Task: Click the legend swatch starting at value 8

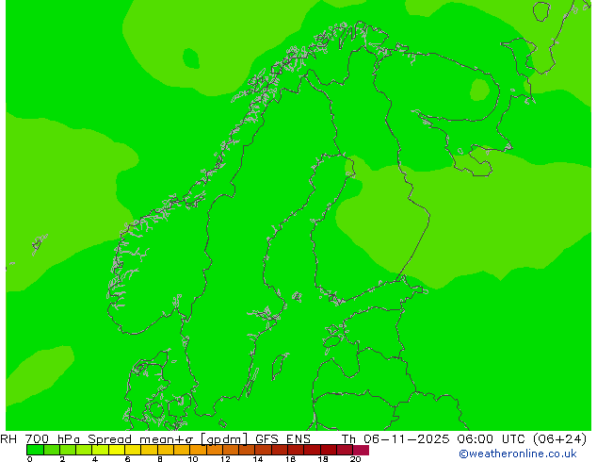Action: (x=166, y=450)
